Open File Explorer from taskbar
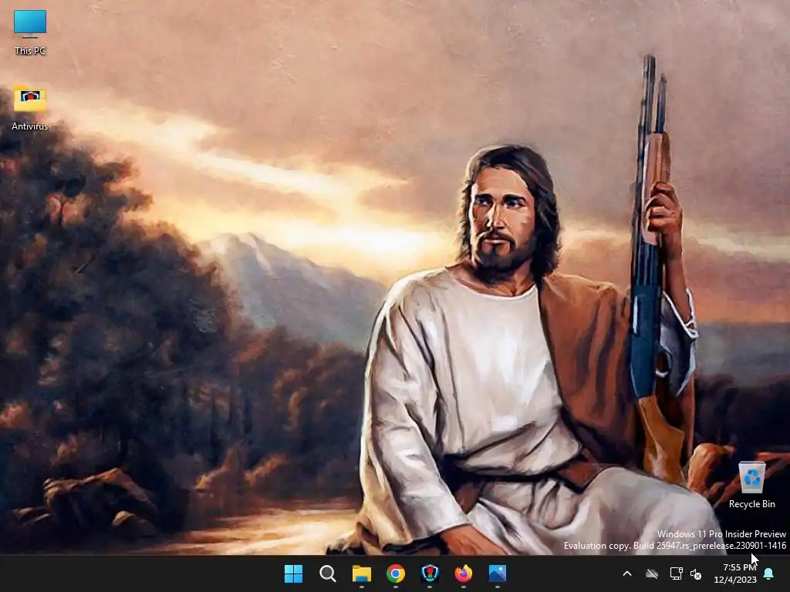Screen dimensions: 790x592 (361, 573)
